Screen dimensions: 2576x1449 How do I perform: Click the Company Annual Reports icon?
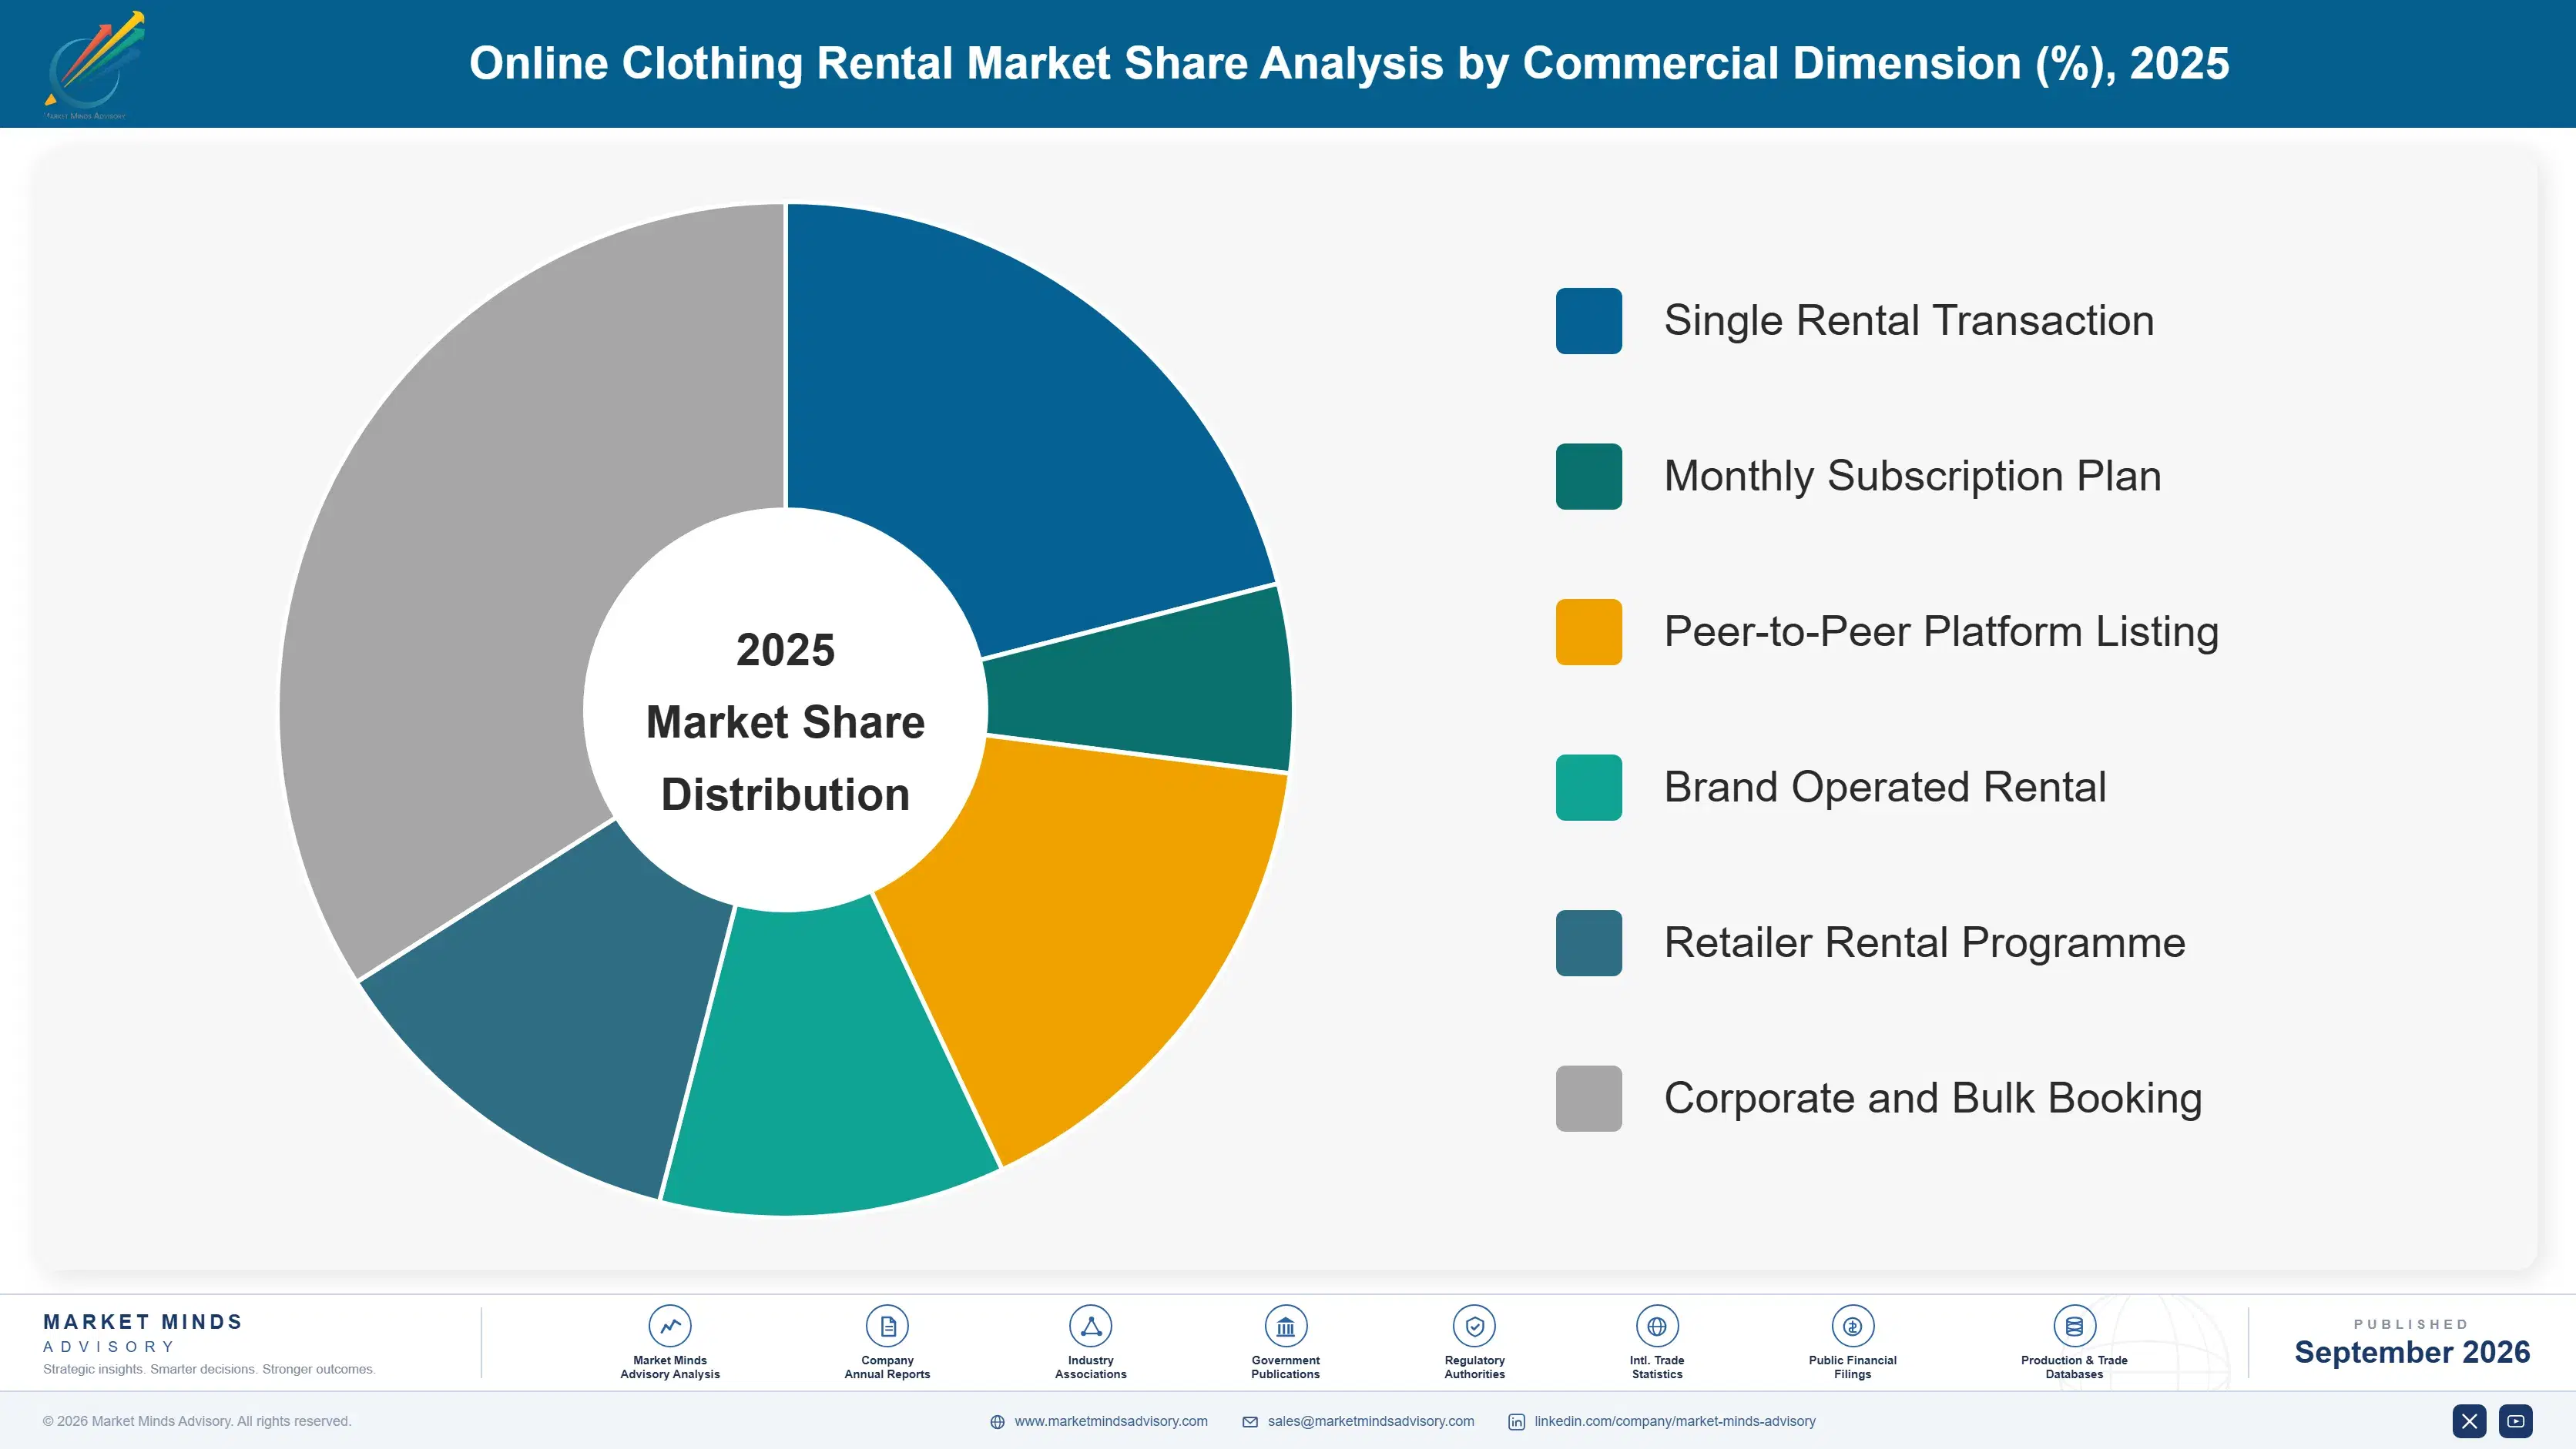[887, 1326]
